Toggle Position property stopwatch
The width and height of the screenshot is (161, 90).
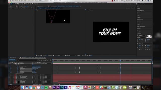(x=18, y=67)
